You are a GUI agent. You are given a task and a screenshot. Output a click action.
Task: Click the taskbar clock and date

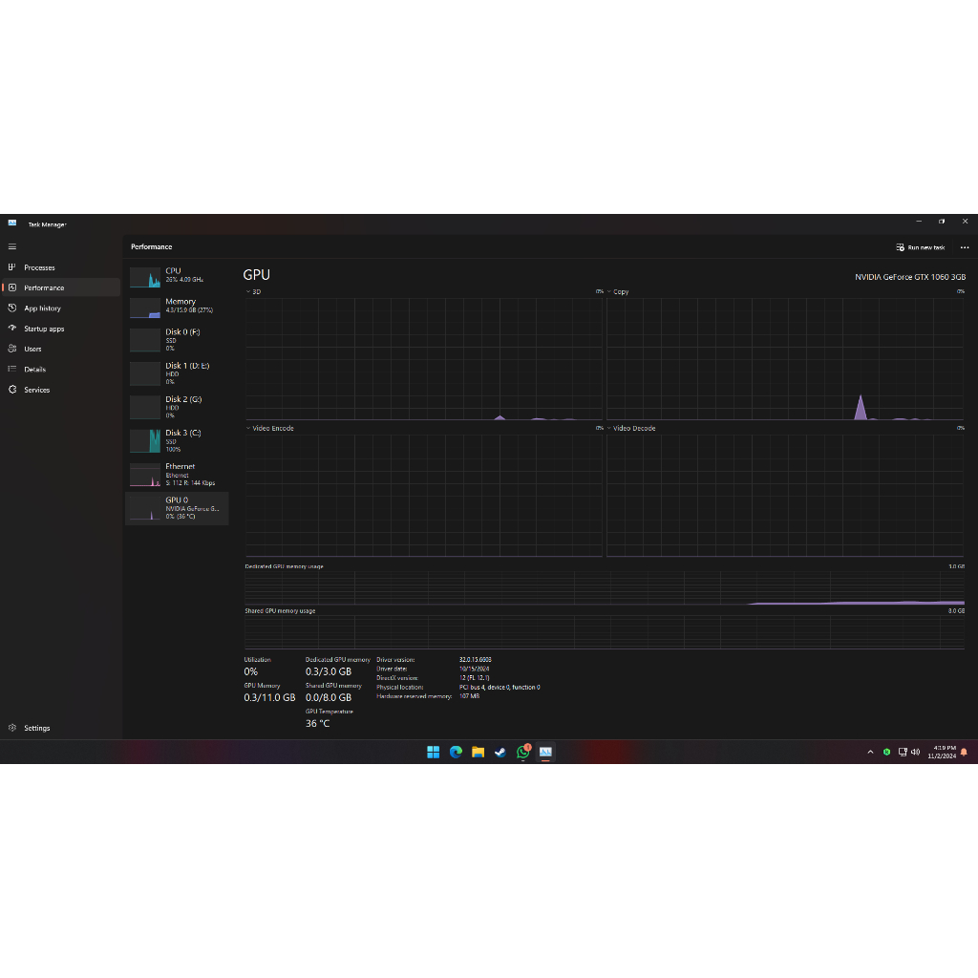(x=941, y=753)
